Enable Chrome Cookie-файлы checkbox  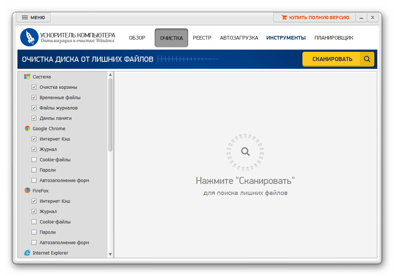pos(34,160)
